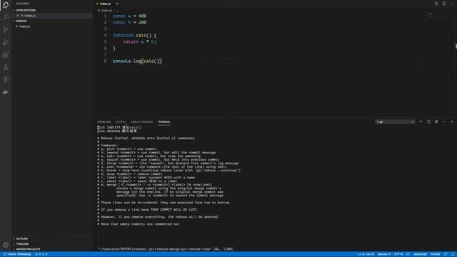The width and height of the screenshot is (457, 257).
Task: Open errors and warnings count in status bar
Action: click(x=41, y=254)
